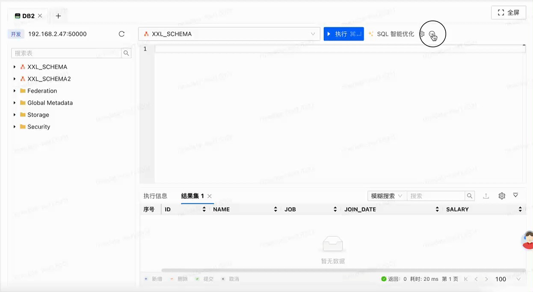Click the 耗时: 20 ms status text
Viewport: 533px width, 292px height.
coord(424,279)
